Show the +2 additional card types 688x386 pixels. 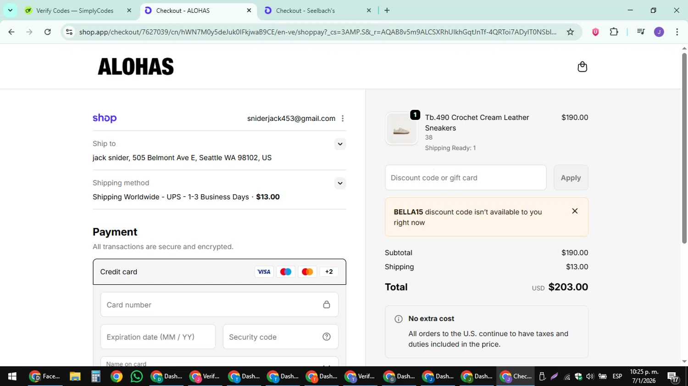click(329, 272)
